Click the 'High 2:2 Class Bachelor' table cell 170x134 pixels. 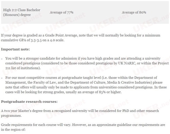pyautogui.click(x=22, y=12)
